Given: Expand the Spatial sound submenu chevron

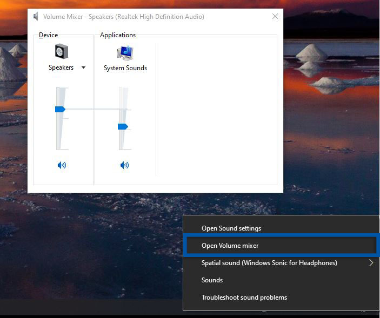Looking at the screenshot, I should point(371,263).
